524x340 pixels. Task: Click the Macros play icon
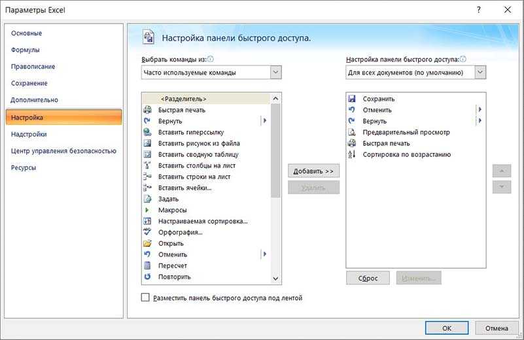coord(147,210)
